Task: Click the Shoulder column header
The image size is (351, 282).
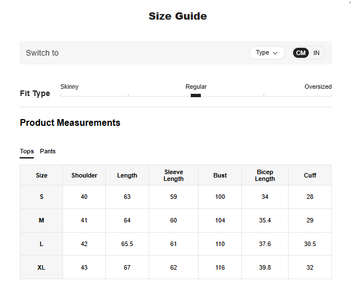Action: click(x=84, y=175)
